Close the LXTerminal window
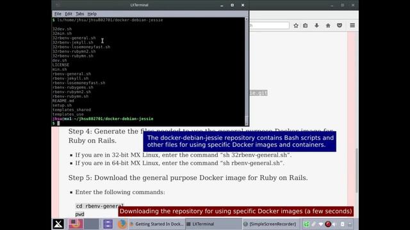 tap(243, 5)
